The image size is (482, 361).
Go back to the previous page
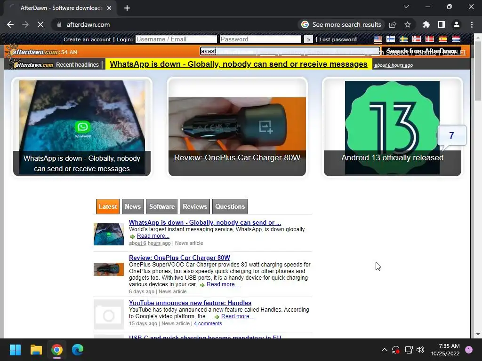coord(10,24)
